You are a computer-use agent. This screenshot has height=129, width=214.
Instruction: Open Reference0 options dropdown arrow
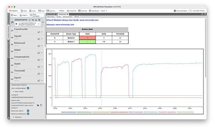click(42, 46)
